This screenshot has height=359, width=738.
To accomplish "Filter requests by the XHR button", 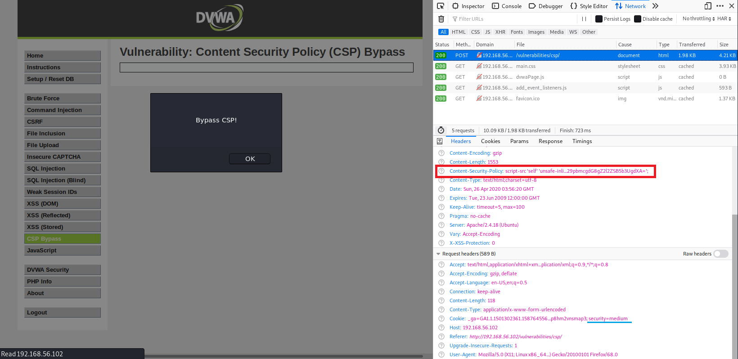I will coord(500,32).
